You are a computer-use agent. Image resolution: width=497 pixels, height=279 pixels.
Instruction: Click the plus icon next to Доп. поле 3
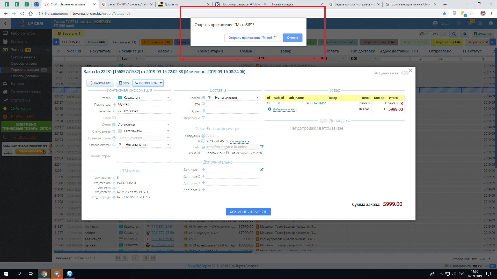pos(203,183)
